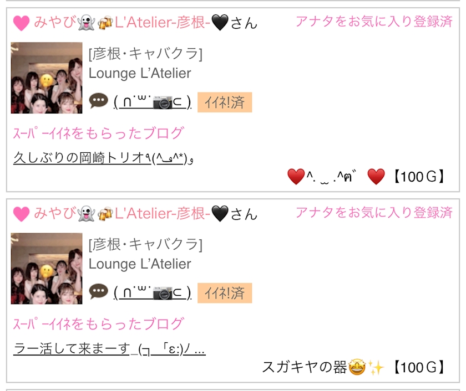The height and width of the screenshot is (391, 466).
Task: Click アナタをお気に入り登録済 in first card
Action: pos(374,22)
